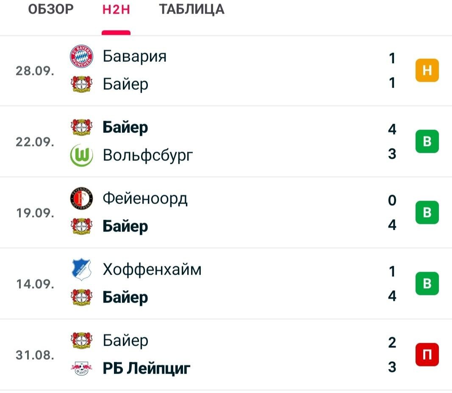Click Bayer logo in 28.09 match
Image resolution: width=452 pixels, height=393 pixels.
(82, 84)
